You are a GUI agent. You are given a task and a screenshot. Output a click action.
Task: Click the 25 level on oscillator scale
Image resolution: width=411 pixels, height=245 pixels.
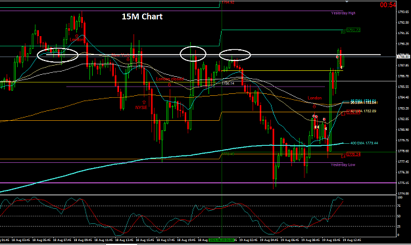[399, 227]
